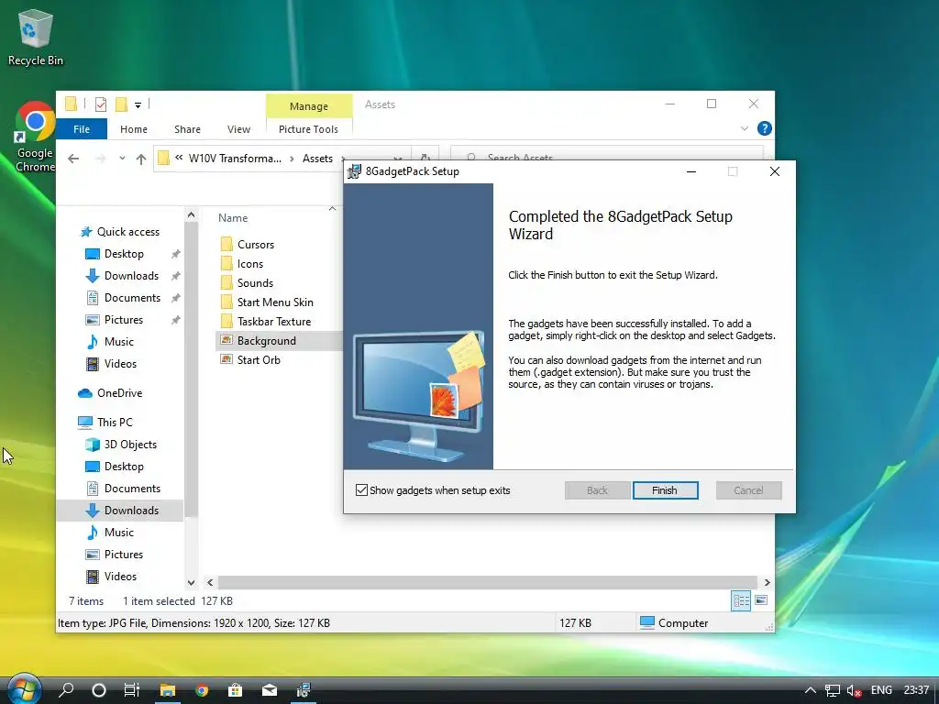The height and width of the screenshot is (704, 939).
Task: Select highlighted Downloads under This PC
Action: 120,511
